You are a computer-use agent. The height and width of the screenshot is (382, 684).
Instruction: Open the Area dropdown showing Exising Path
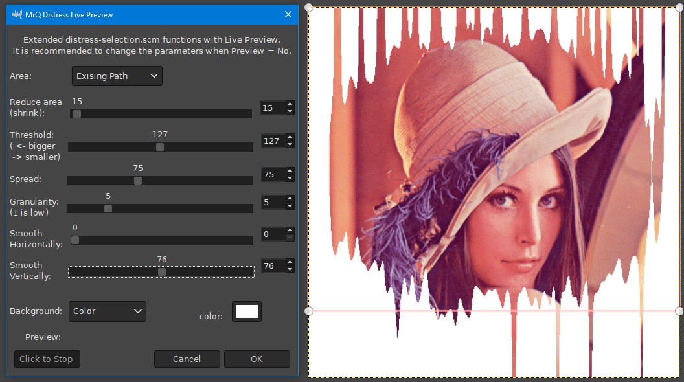point(117,76)
